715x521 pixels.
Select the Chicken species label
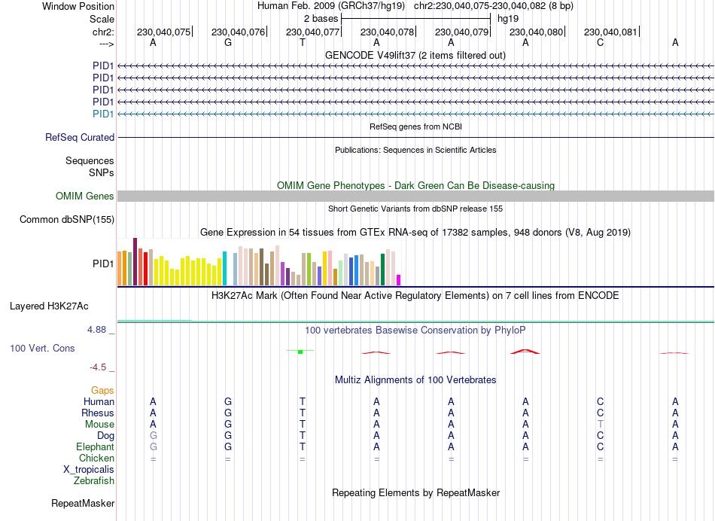pos(96,458)
